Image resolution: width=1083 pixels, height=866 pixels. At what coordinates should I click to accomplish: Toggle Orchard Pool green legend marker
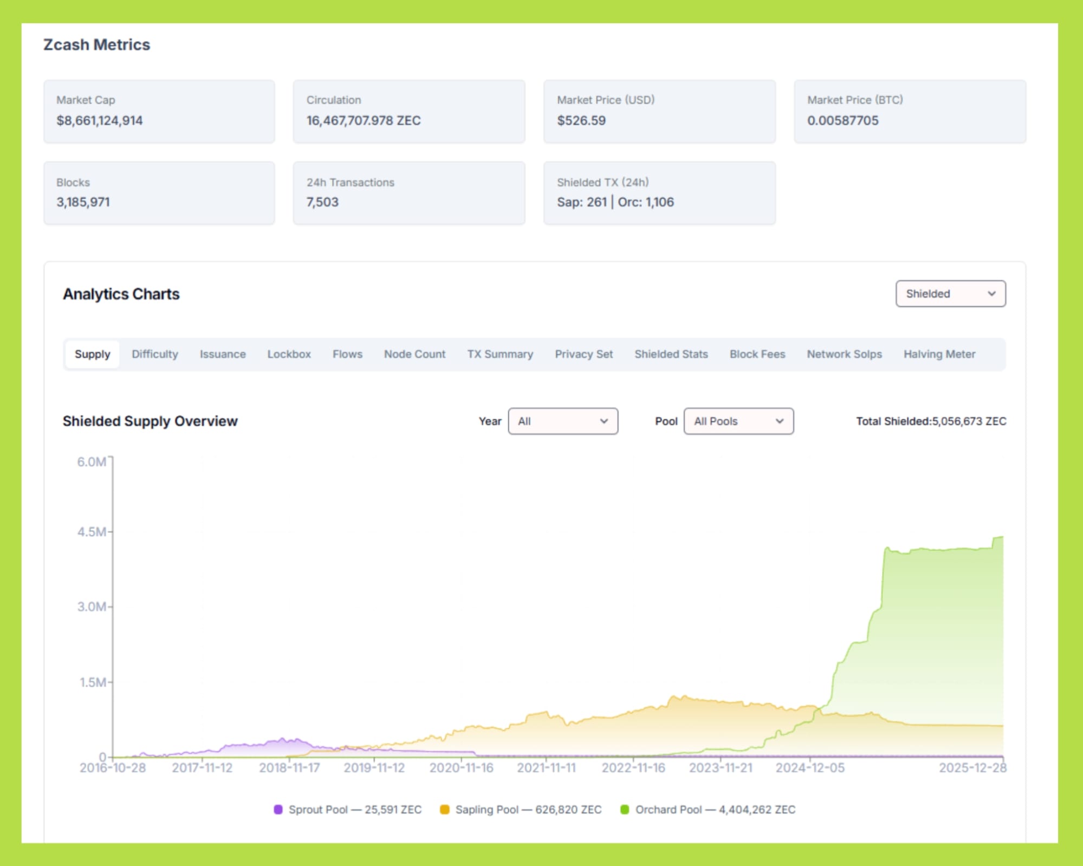[624, 810]
